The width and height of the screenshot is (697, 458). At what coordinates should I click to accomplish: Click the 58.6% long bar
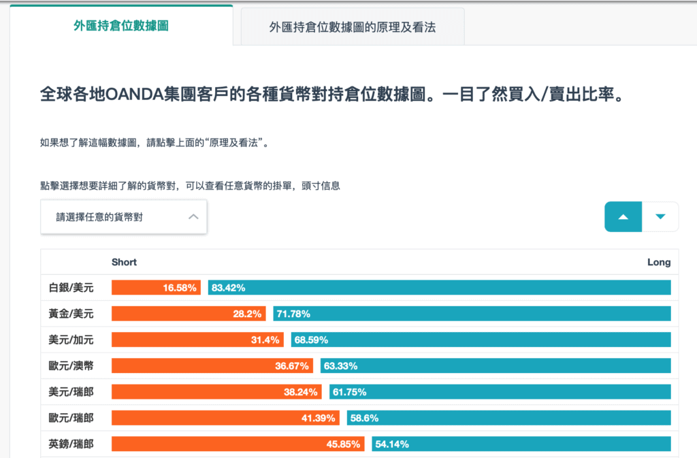[x=509, y=418]
